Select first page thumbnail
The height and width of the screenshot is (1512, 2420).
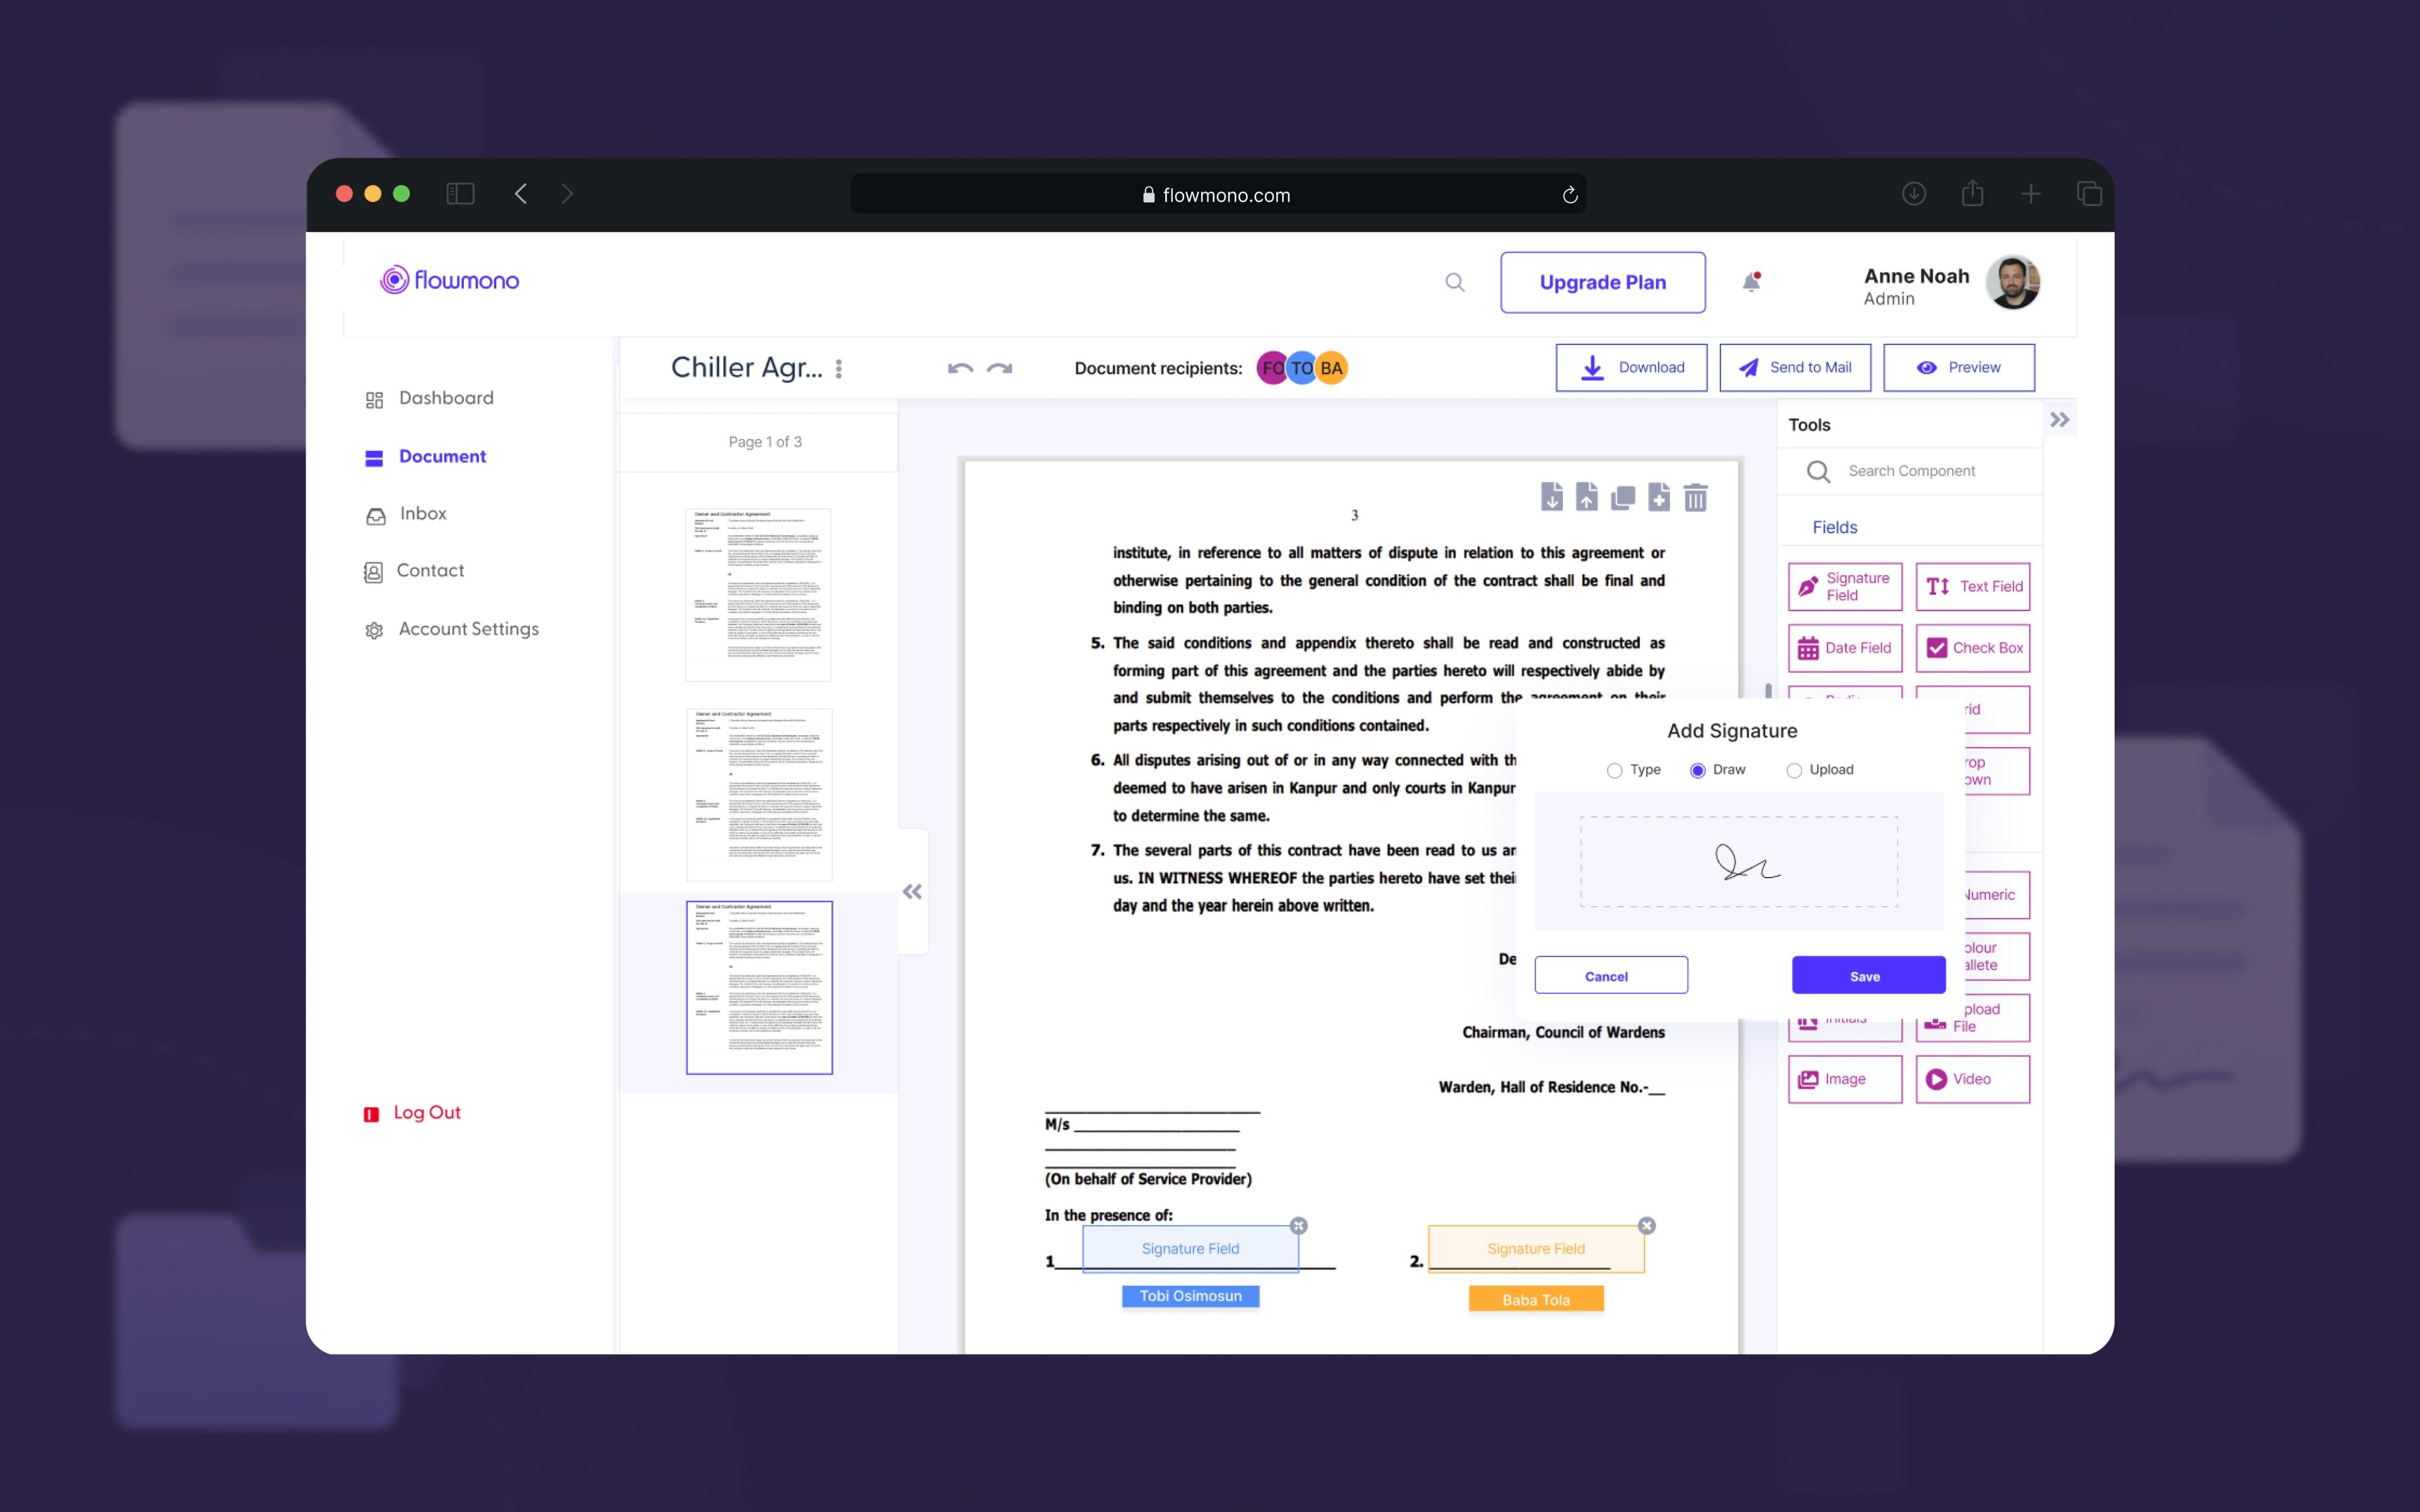tap(759, 595)
